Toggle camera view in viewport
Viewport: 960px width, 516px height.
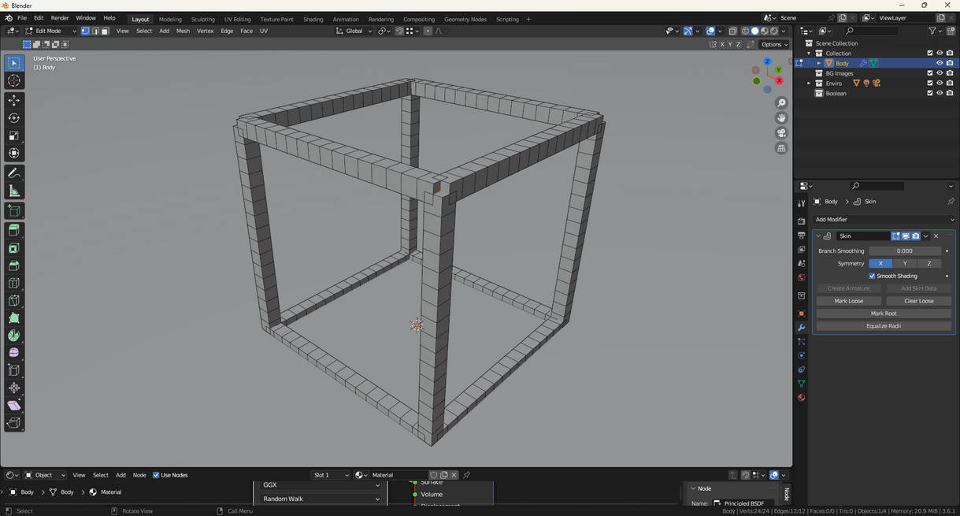[x=781, y=133]
